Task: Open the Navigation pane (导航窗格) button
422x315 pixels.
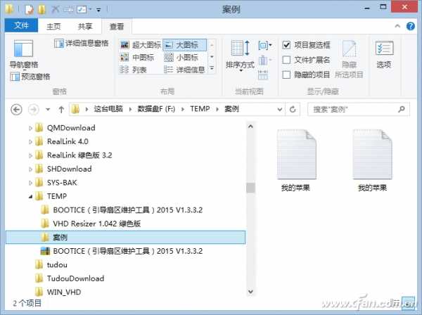Action: click(24, 53)
